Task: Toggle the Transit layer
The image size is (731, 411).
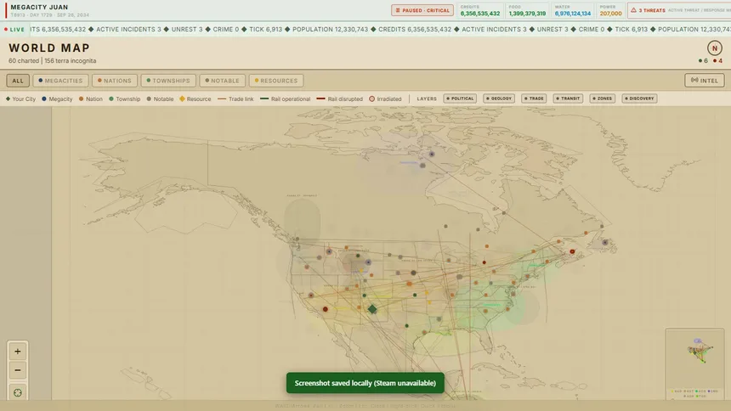Action: pyautogui.click(x=568, y=99)
